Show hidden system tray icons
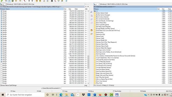This screenshot has width=172, height=97. pyautogui.click(x=148, y=95)
